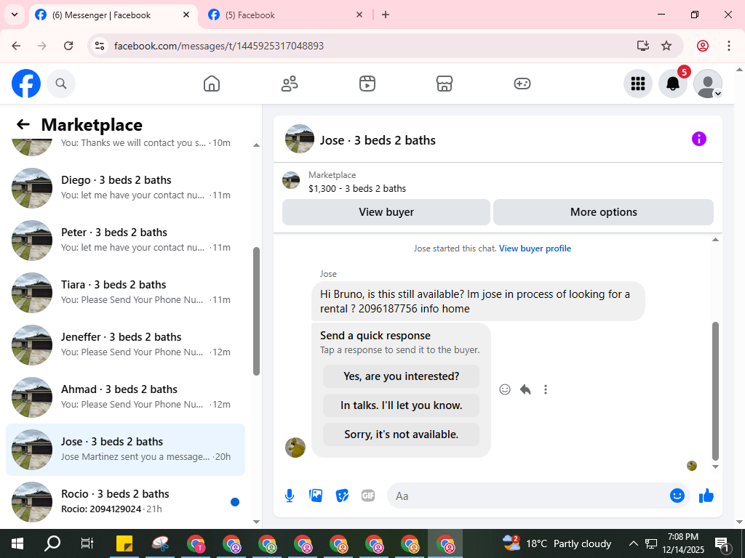Open the Gaming controller icon
745x558 pixels.
pyautogui.click(x=522, y=84)
